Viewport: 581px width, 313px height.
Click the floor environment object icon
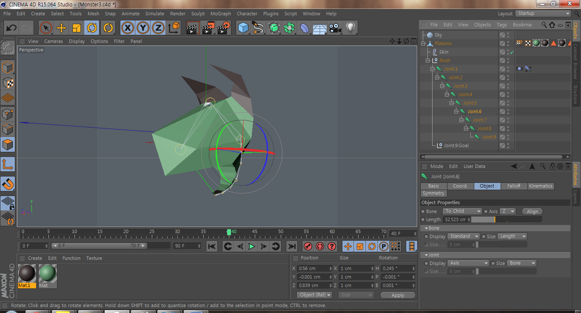(x=319, y=28)
